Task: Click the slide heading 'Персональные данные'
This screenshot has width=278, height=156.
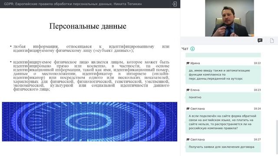Action: pos(88,26)
